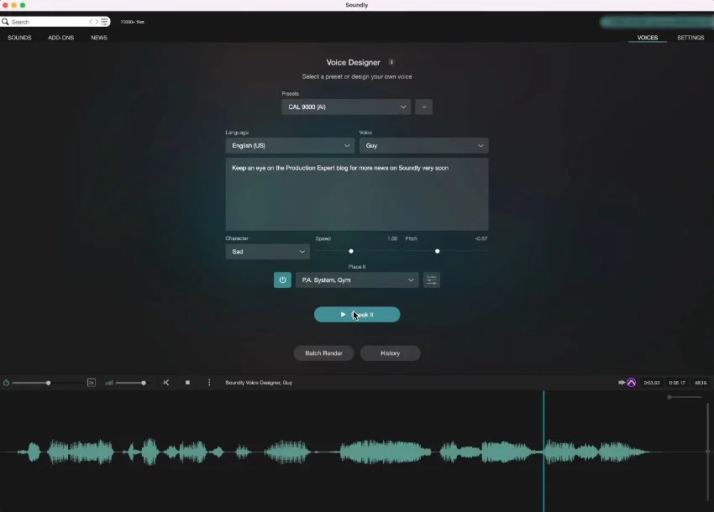714x512 pixels.
Task: Open the History panel
Action: 390,353
